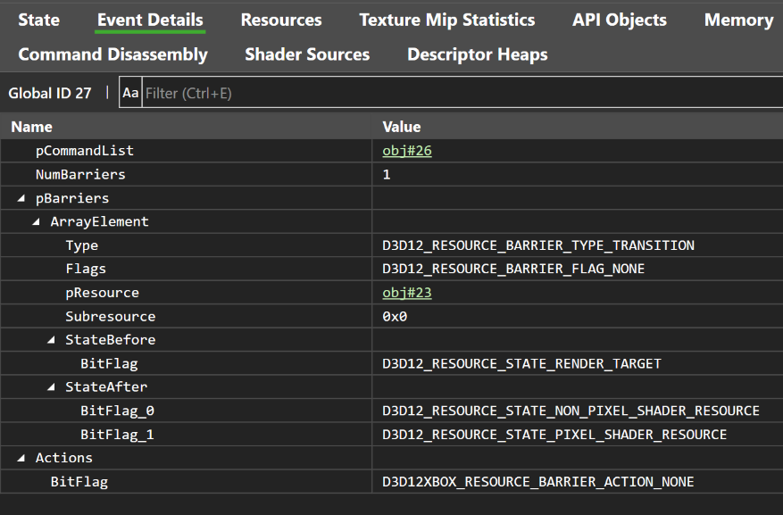
Task: Focus the Filter (Ctrl+E) search box
Action: (462, 93)
